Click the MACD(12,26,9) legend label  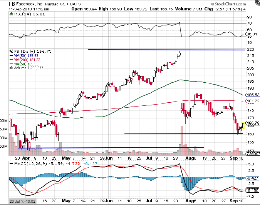(x=30, y=164)
